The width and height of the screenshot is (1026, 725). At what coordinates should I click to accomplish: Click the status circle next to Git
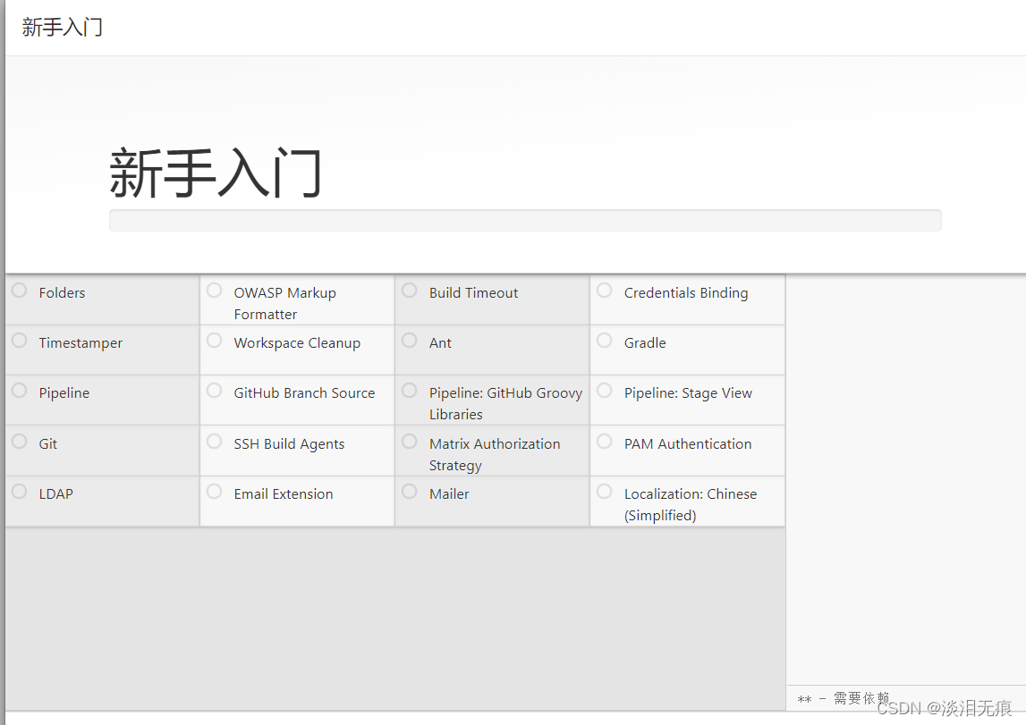pyautogui.click(x=20, y=442)
